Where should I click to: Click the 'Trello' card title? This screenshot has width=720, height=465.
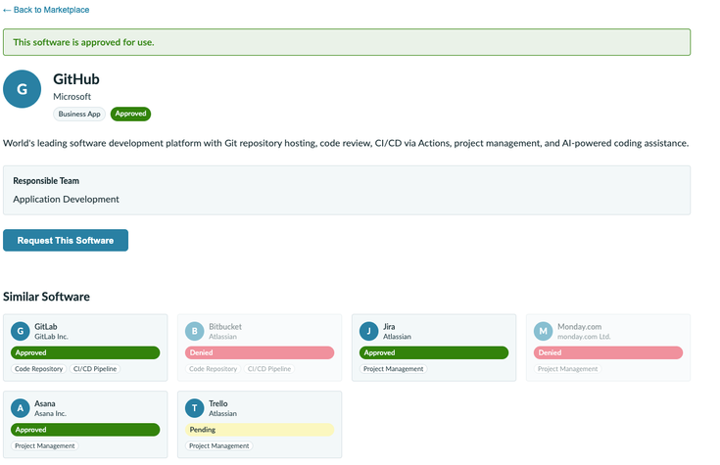pyautogui.click(x=218, y=403)
